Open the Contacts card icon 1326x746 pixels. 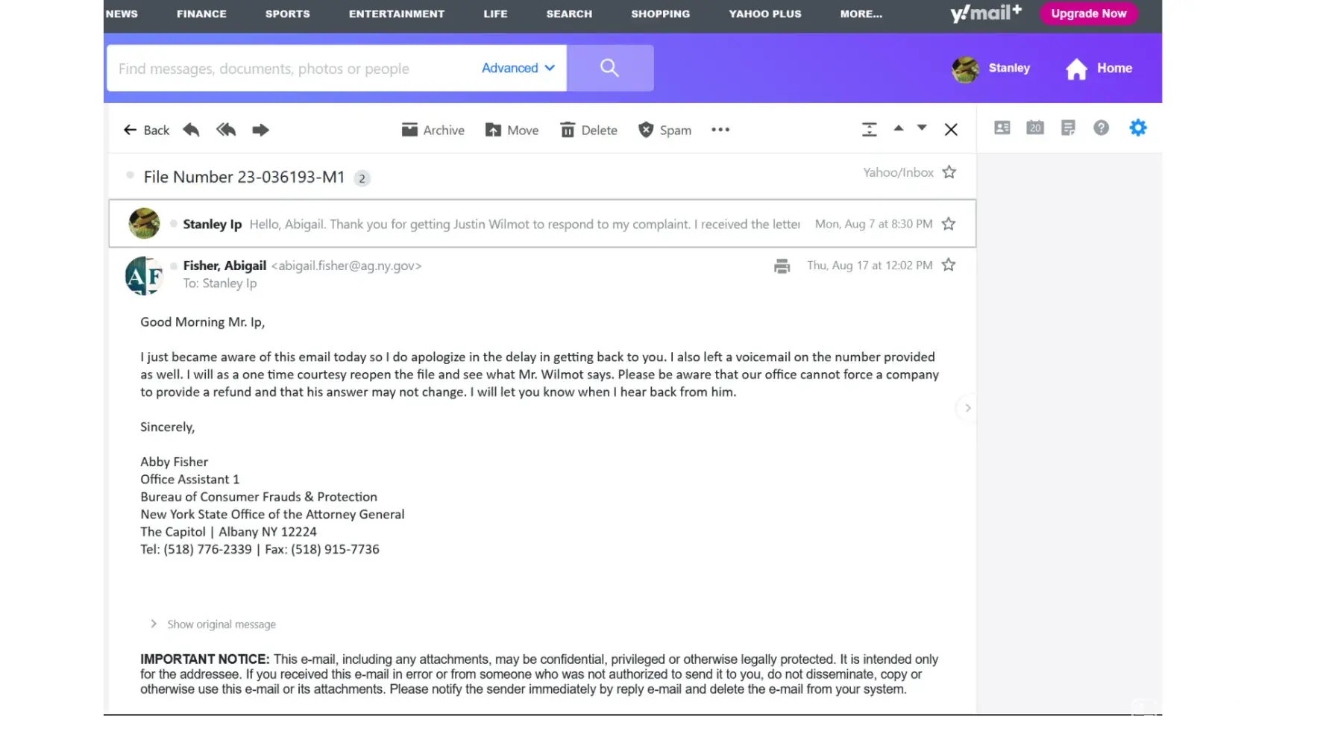click(x=1002, y=128)
